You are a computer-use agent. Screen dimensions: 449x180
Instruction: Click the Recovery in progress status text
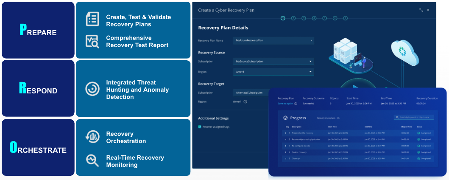pyautogui.click(x=328, y=118)
